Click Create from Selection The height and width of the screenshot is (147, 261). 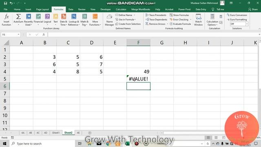[x=128, y=24]
